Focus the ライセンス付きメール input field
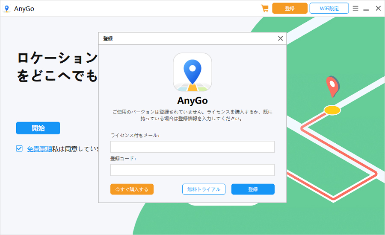 click(x=192, y=147)
